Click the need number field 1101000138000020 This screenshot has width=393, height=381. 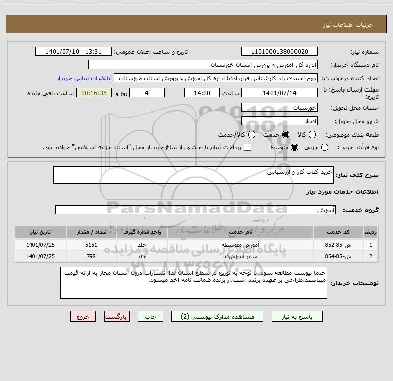click(280, 52)
